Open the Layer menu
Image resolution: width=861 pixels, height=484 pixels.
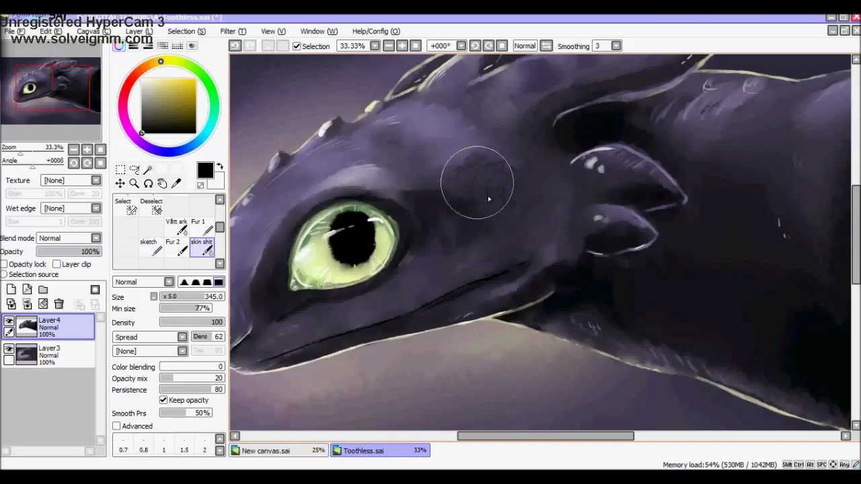[x=139, y=31]
